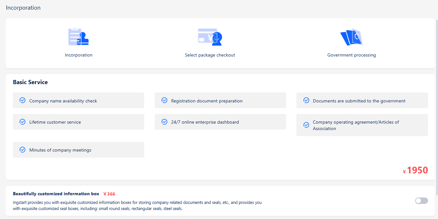This screenshot has height=219, width=438.
Task: Click check icon beside Documents are submitted to the government
Action: coord(306,101)
